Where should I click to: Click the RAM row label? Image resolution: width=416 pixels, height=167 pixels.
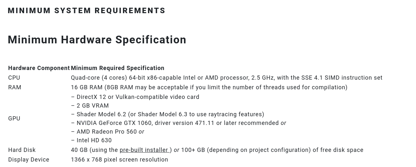15,87
